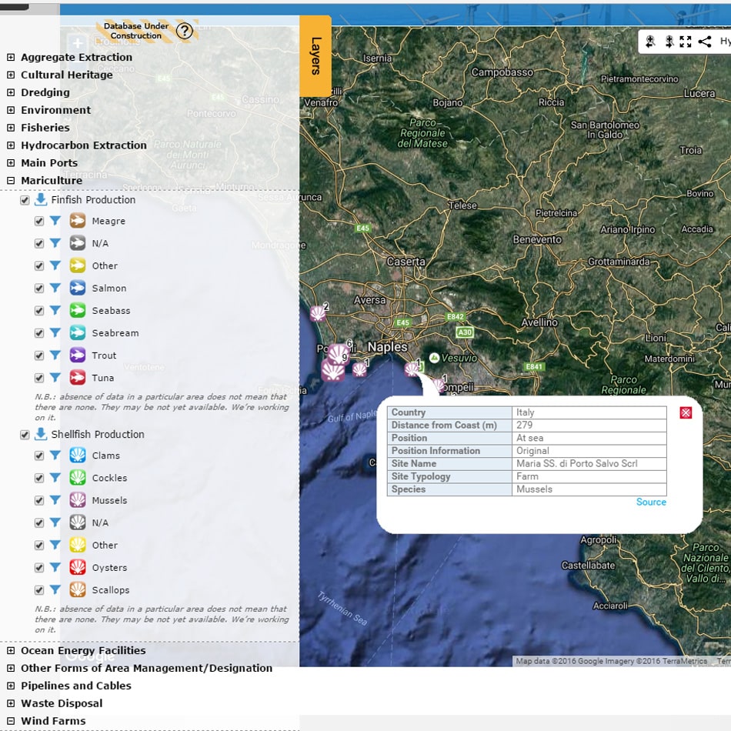Open the Source link in the popup
The image size is (731, 731).
click(651, 502)
